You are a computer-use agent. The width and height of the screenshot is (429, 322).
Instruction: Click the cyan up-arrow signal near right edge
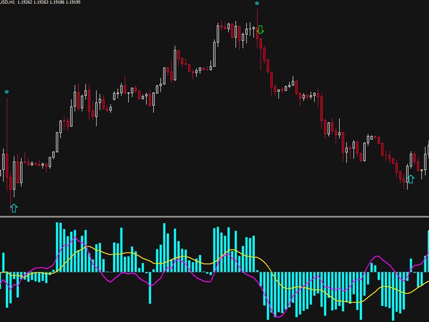[411, 179]
